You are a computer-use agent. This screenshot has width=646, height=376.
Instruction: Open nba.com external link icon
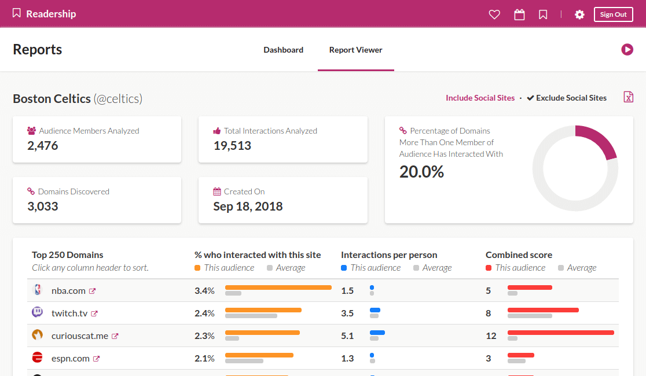(92, 291)
